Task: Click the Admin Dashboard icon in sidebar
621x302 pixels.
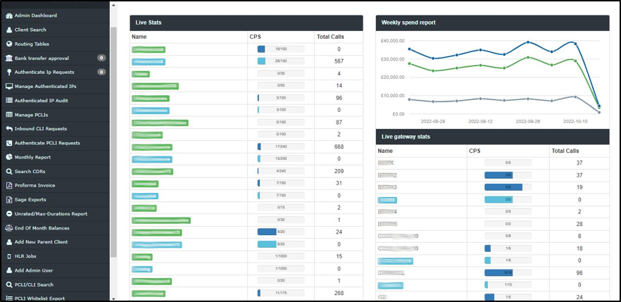Action: [x=9, y=15]
